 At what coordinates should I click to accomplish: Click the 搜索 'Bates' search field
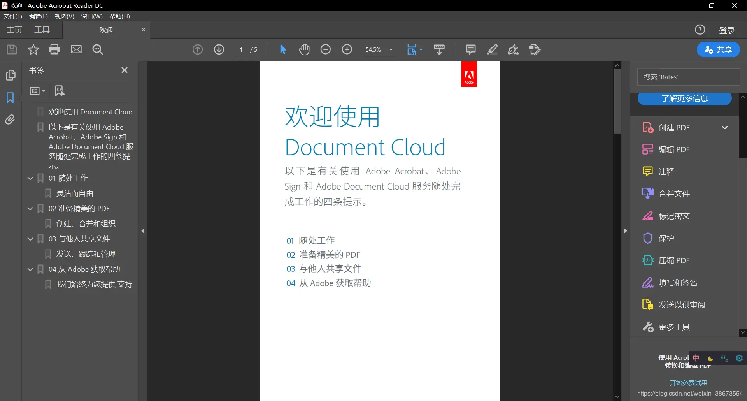688,77
